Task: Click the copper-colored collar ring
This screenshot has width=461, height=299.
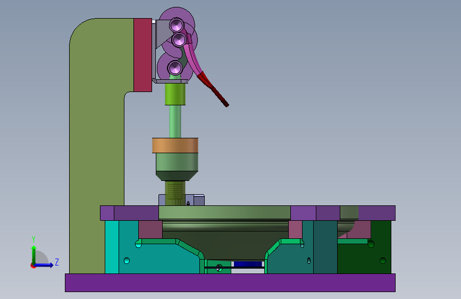Action: click(175, 145)
